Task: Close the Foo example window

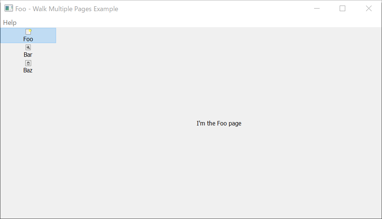Action: pyautogui.click(x=369, y=8)
